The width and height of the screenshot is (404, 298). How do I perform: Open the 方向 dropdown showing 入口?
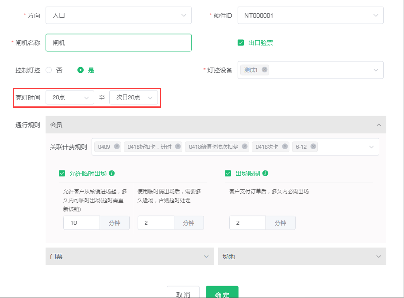click(118, 15)
